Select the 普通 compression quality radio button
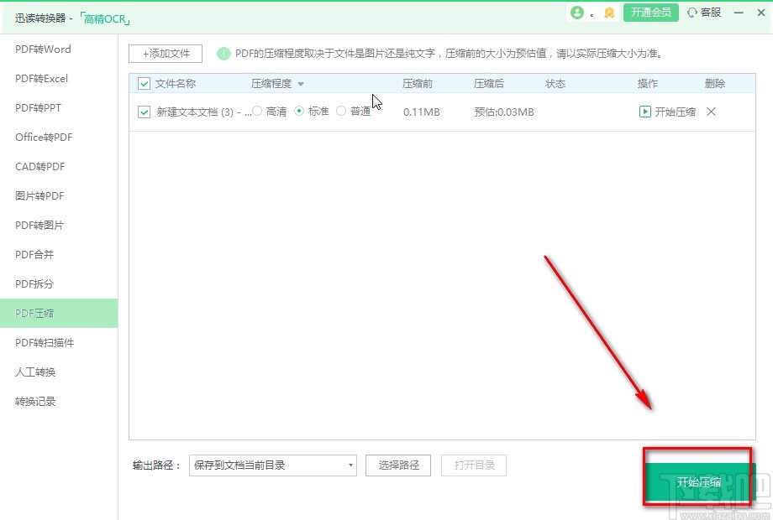Image resolution: width=773 pixels, height=520 pixels. (x=341, y=112)
